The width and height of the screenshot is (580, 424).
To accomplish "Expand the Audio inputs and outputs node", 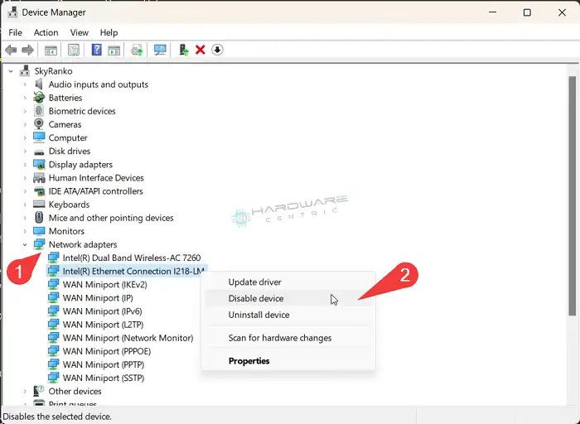I will [25, 84].
